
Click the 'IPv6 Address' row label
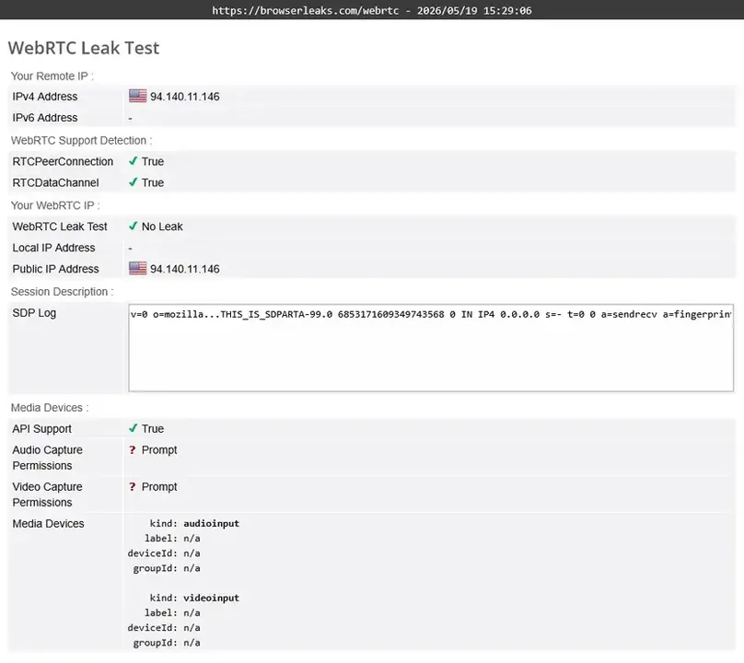click(x=44, y=118)
